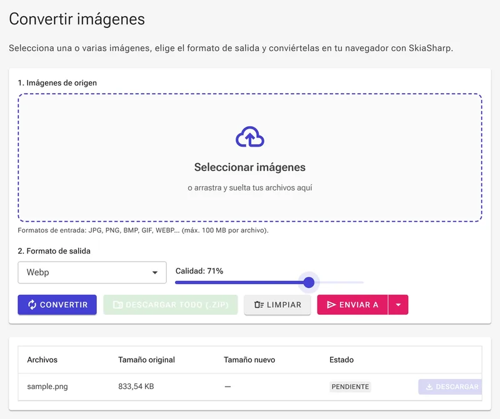Click DESCARGAR TODO (.ZIP) button
The width and height of the screenshot is (500, 419).
point(170,305)
